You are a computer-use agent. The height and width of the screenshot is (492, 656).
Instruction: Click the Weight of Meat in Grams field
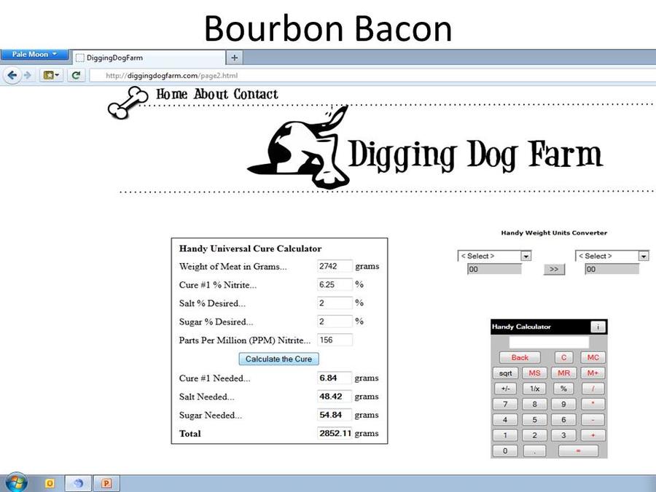[335, 266]
